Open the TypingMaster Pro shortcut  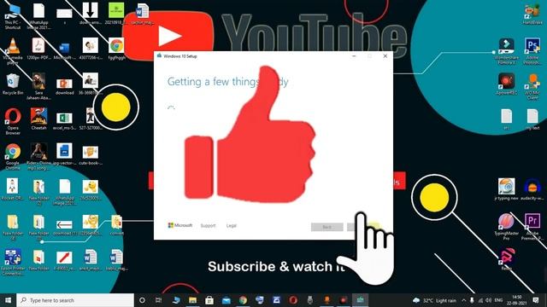pos(507,227)
